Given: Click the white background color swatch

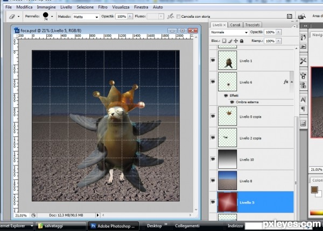Looking at the screenshot, I should (319, 194).
